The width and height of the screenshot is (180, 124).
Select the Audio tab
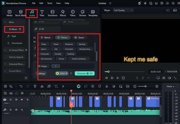[x=32, y=13]
